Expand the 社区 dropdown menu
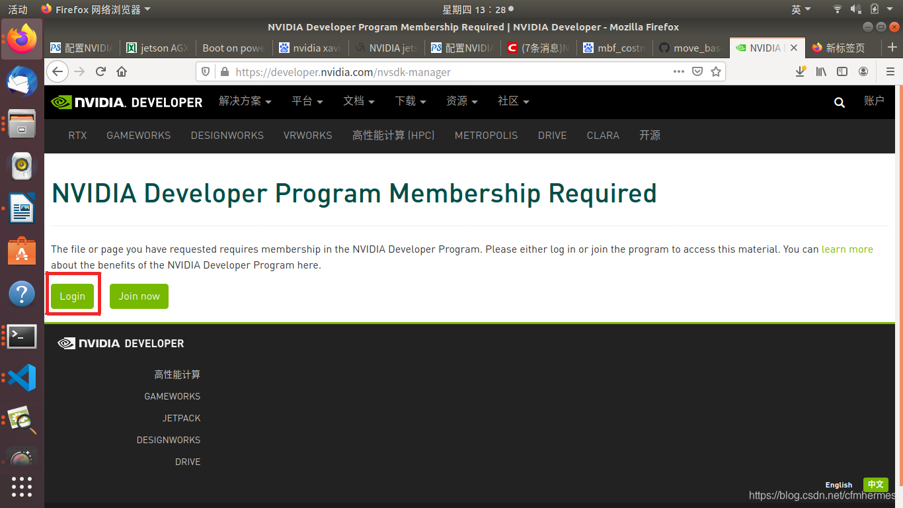 [x=514, y=101]
